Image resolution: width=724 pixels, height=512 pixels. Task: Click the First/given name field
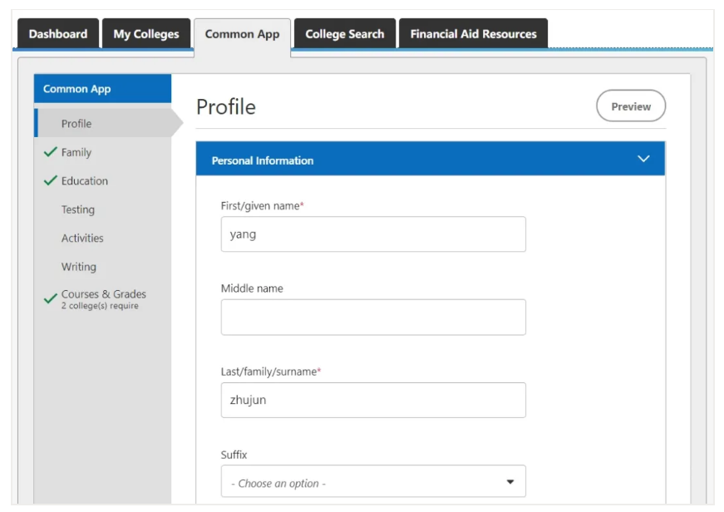[x=373, y=234]
